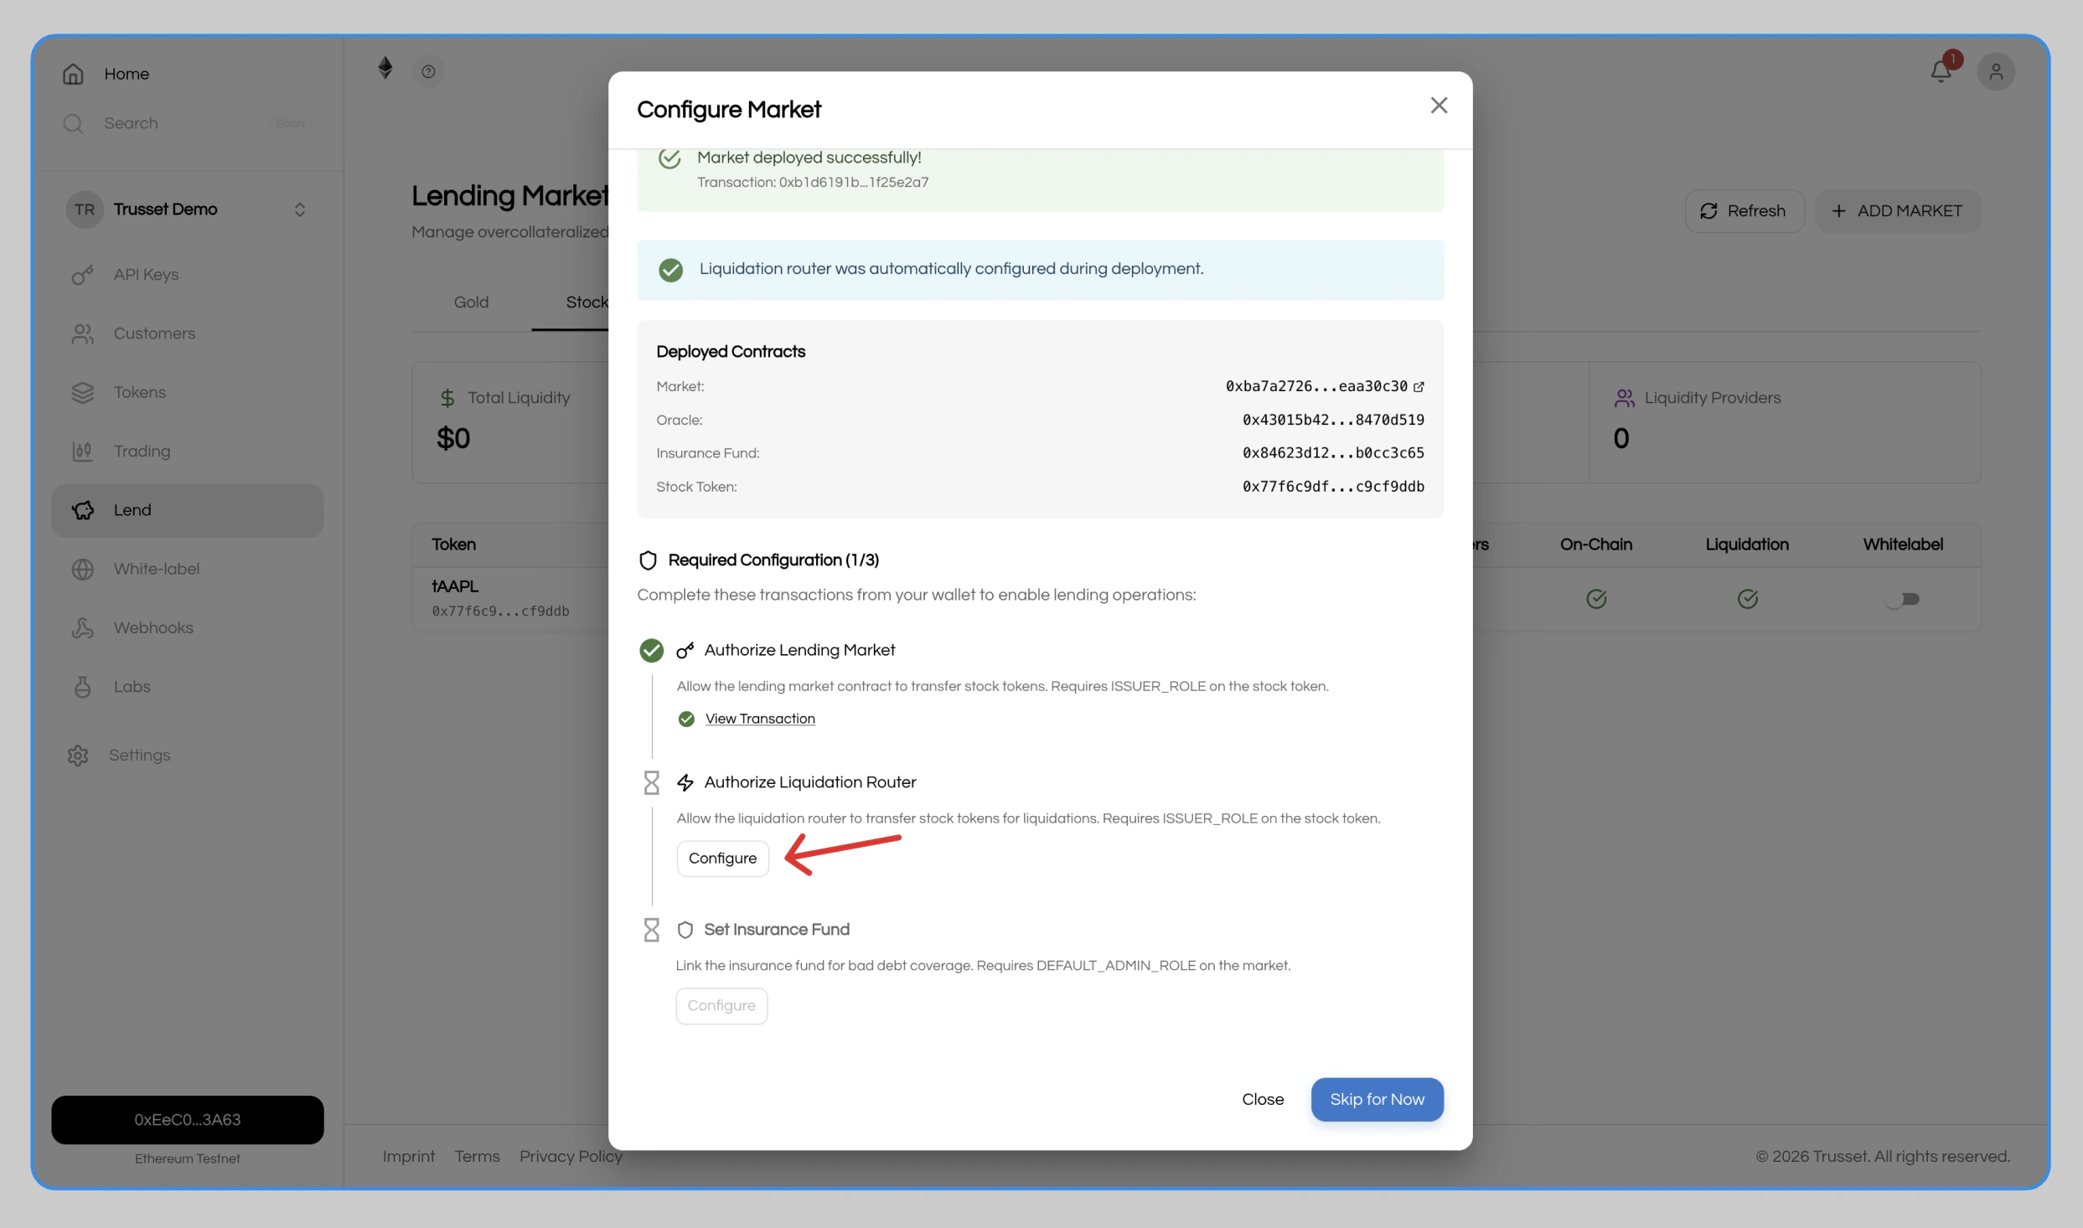Open the help question-mark icon
The height and width of the screenshot is (1228, 2083).
(x=429, y=71)
